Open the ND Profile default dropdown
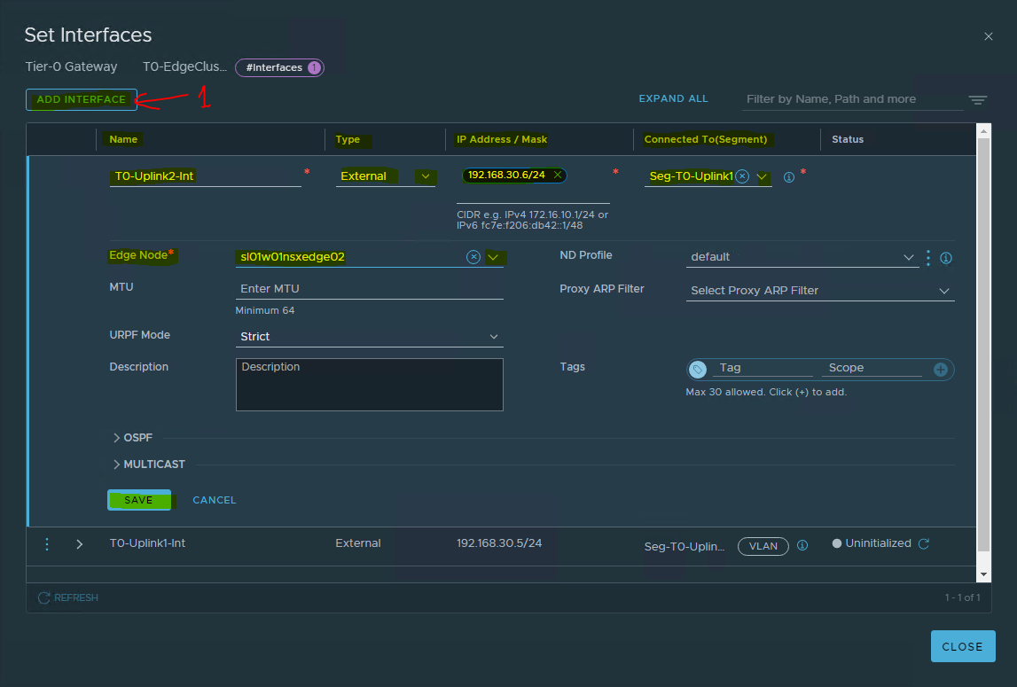Image resolution: width=1017 pixels, height=687 pixels. [x=802, y=257]
